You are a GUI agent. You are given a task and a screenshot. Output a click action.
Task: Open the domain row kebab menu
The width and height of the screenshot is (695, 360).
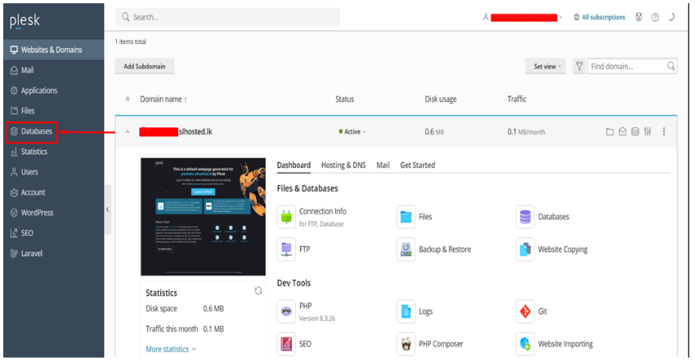[x=664, y=131]
